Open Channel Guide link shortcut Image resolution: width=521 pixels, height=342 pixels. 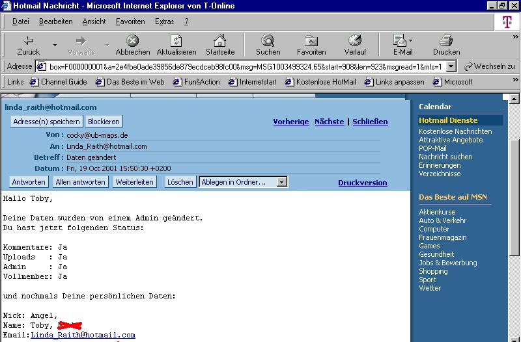(59, 82)
